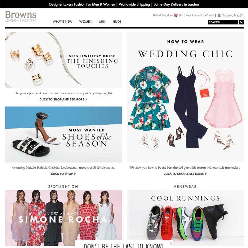The image size is (248, 248).
Task: Click the Browns London logo
Action: [x=21, y=16]
